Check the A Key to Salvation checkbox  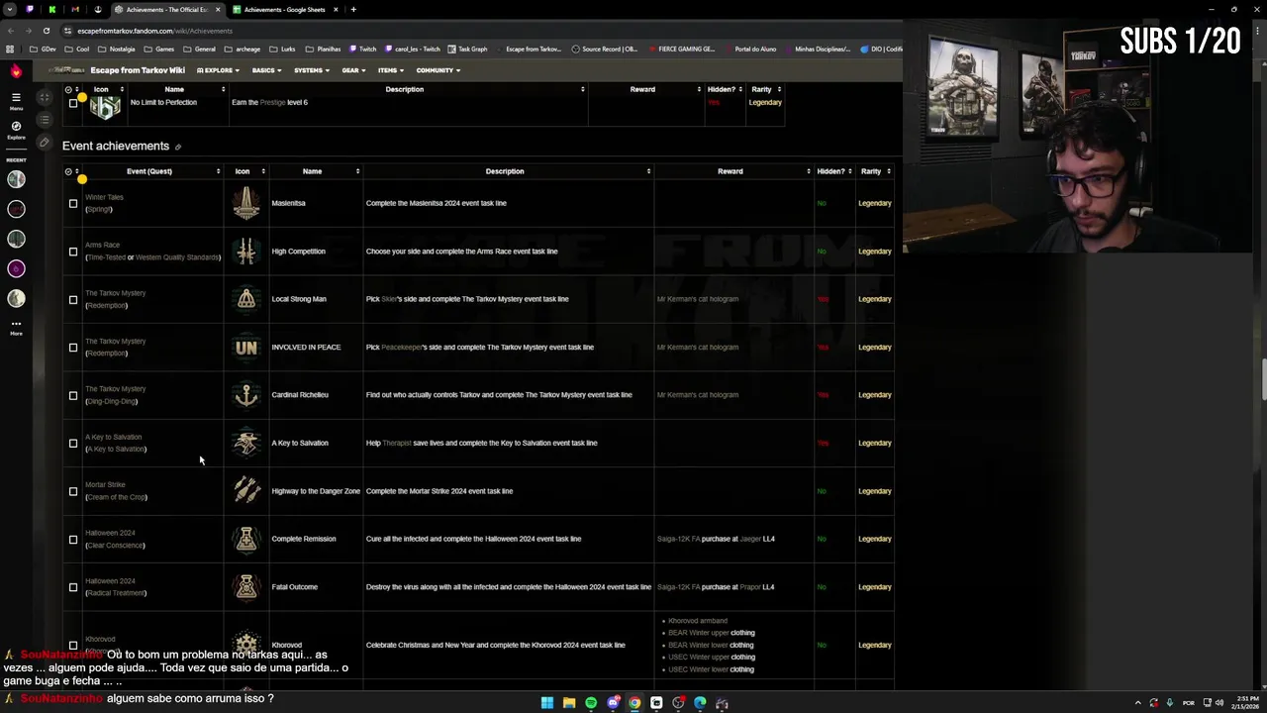point(72,444)
